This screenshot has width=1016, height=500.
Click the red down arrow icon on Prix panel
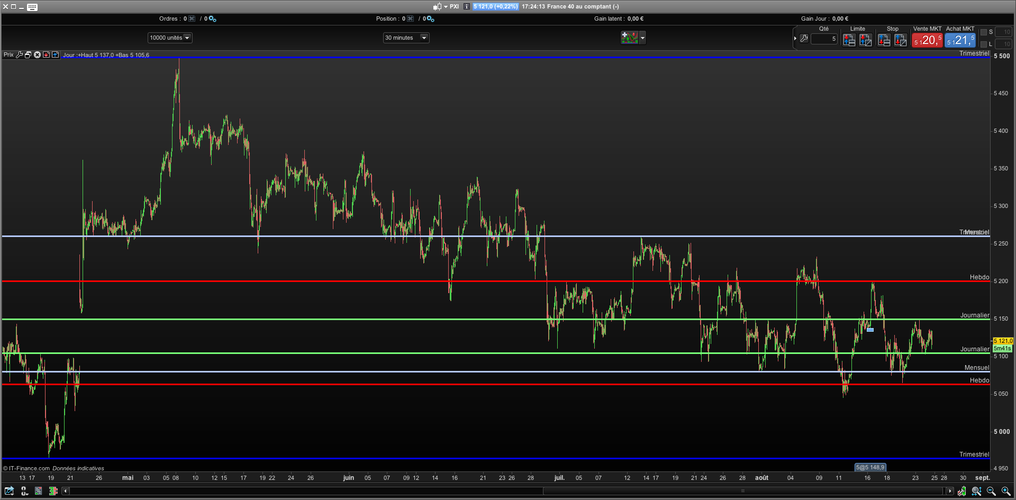coord(47,54)
